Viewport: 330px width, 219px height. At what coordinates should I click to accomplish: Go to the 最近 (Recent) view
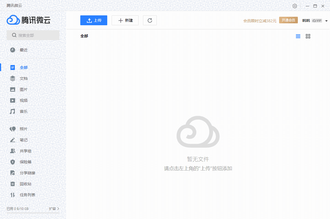point(24,50)
